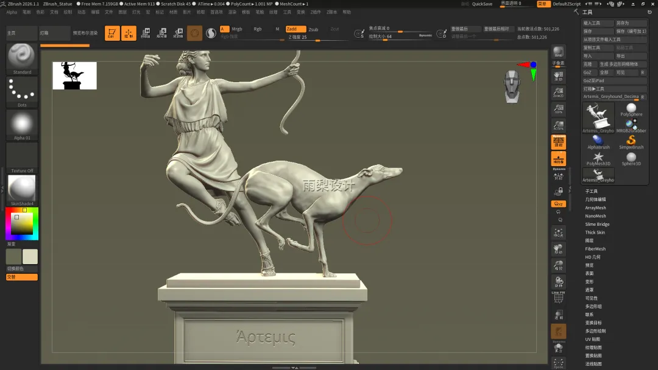
Task: Adjust the 绘制大小 64 draw size slider
Action: point(400,37)
